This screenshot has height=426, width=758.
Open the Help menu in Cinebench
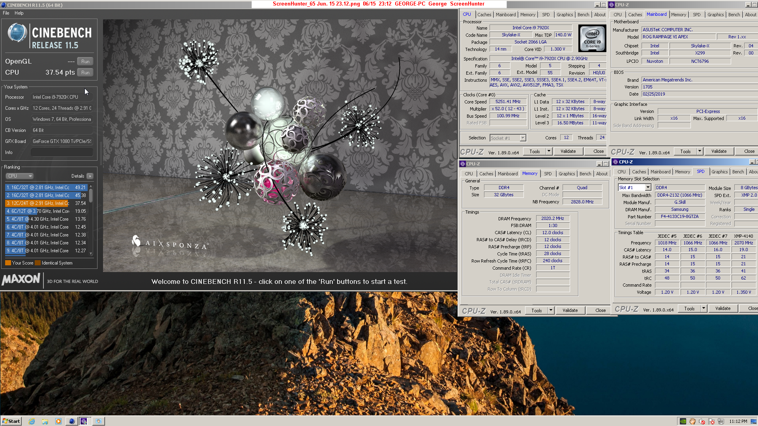point(19,13)
